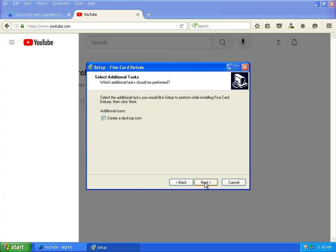Click the computer wizard image in Setup
Viewport: 336px width, 252px height.
click(x=240, y=81)
